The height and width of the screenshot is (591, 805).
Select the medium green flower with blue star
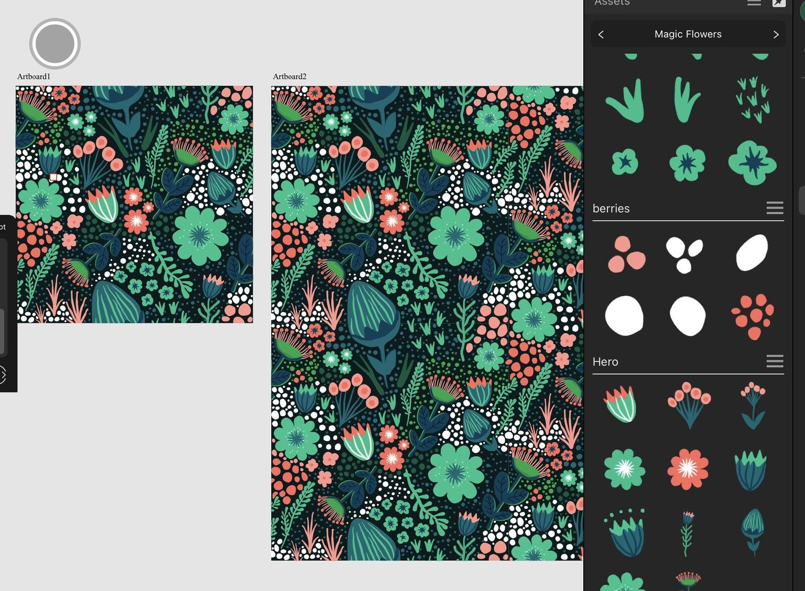click(687, 163)
